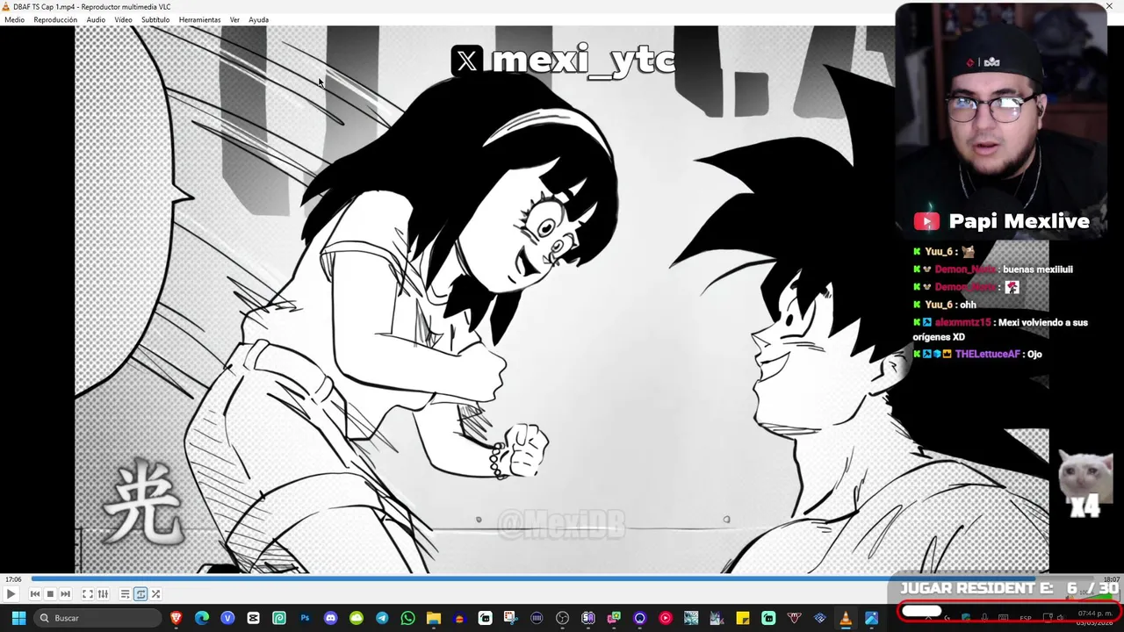1124x632 pixels.
Task: Open the Subtítulo menu
Action: pos(155,19)
